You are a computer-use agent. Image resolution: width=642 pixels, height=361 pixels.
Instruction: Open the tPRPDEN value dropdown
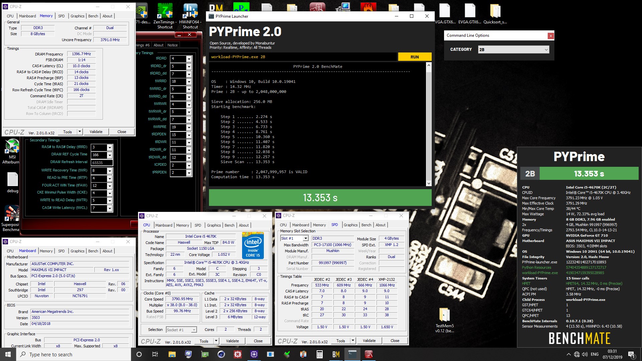(x=189, y=173)
